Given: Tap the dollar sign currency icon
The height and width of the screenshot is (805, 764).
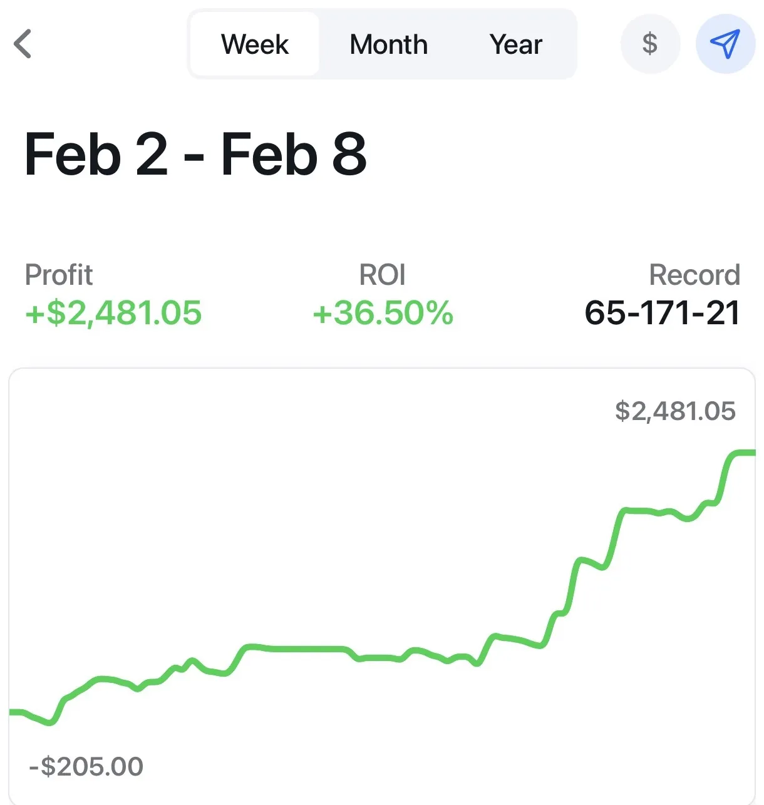Looking at the screenshot, I should pos(650,44).
